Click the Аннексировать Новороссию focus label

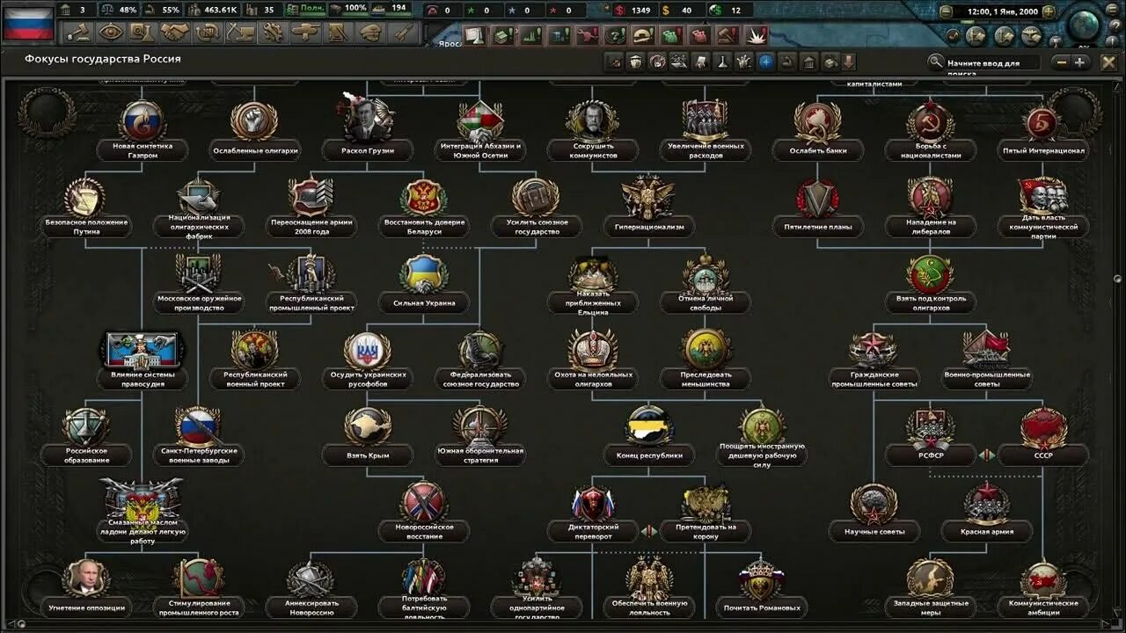click(311, 608)
